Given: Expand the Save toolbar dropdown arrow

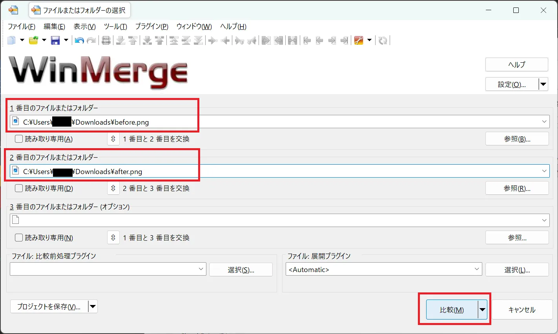Looking at the screenshot, I should [x=66, y=40].
